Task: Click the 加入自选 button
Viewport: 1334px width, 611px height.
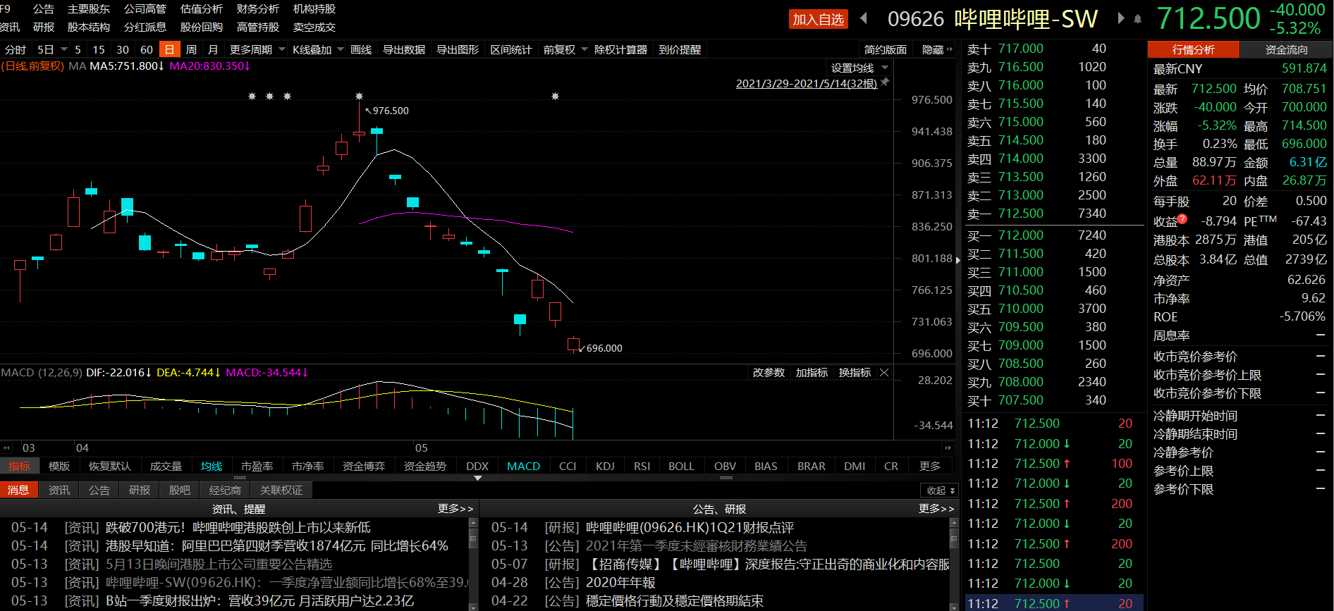Action: 818,19
